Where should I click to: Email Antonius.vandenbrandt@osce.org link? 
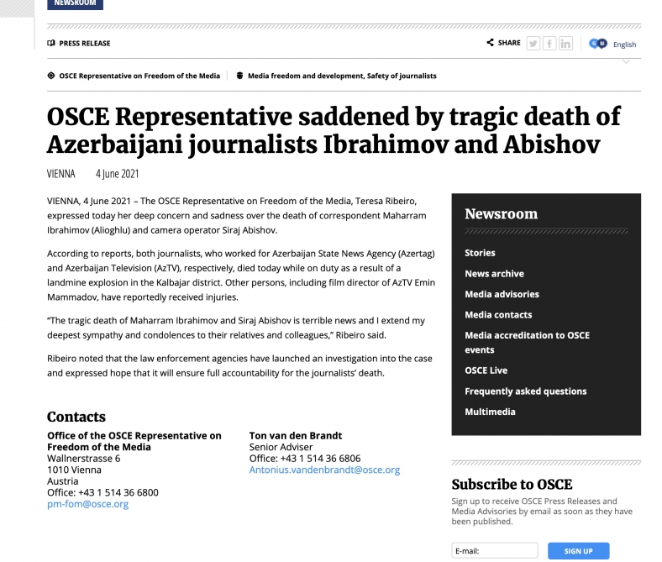pos(324,470)
